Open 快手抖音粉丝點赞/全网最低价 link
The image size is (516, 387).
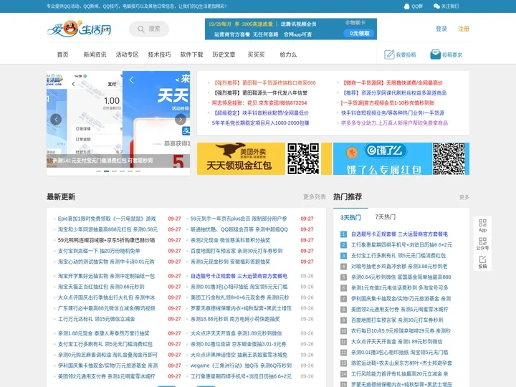pos(261,113)
